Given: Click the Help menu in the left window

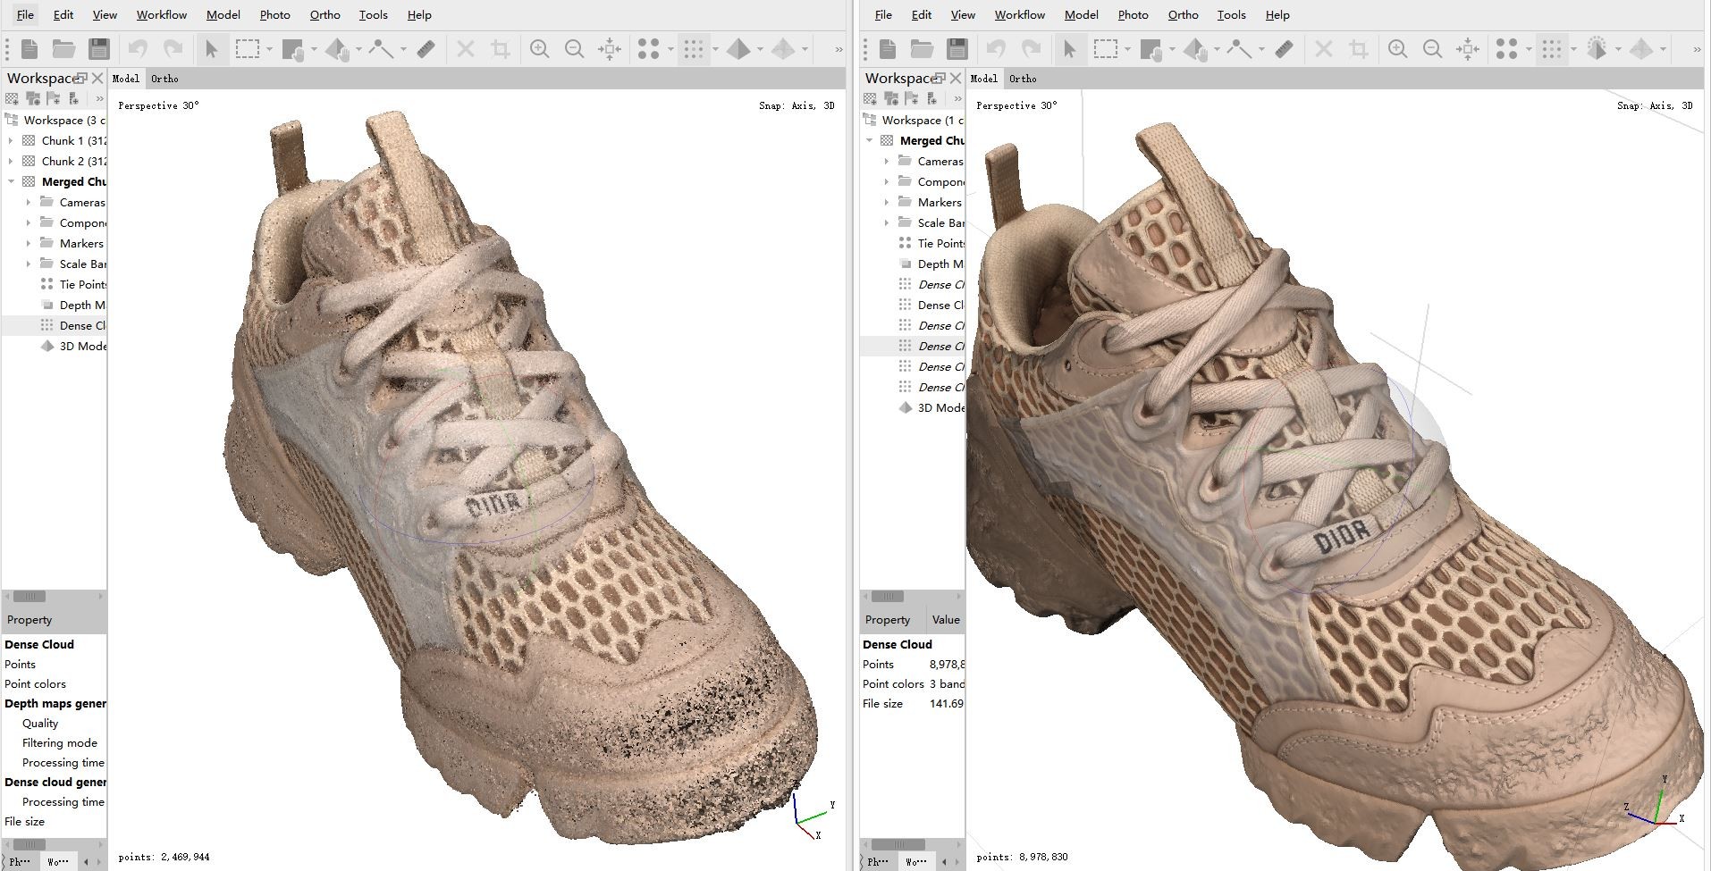Looking at the screenshot, I should point(417,14).
